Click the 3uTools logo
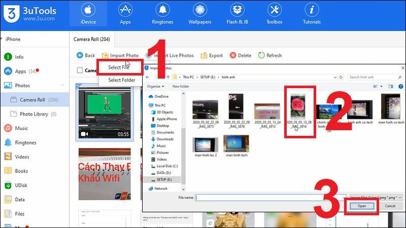 (x=30, y=14)
